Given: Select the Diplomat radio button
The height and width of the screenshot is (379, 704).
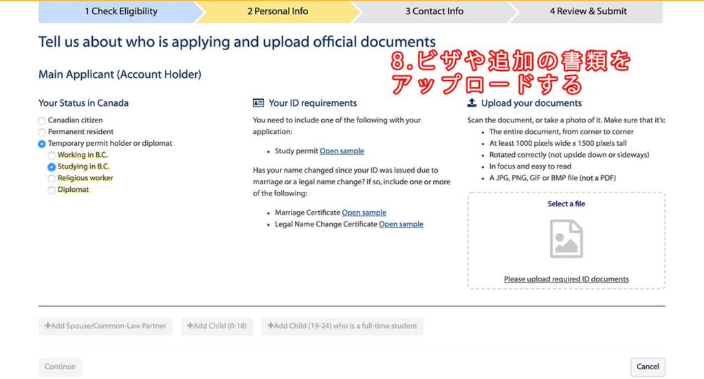Looking at the screenshot, I should point(52,191).
